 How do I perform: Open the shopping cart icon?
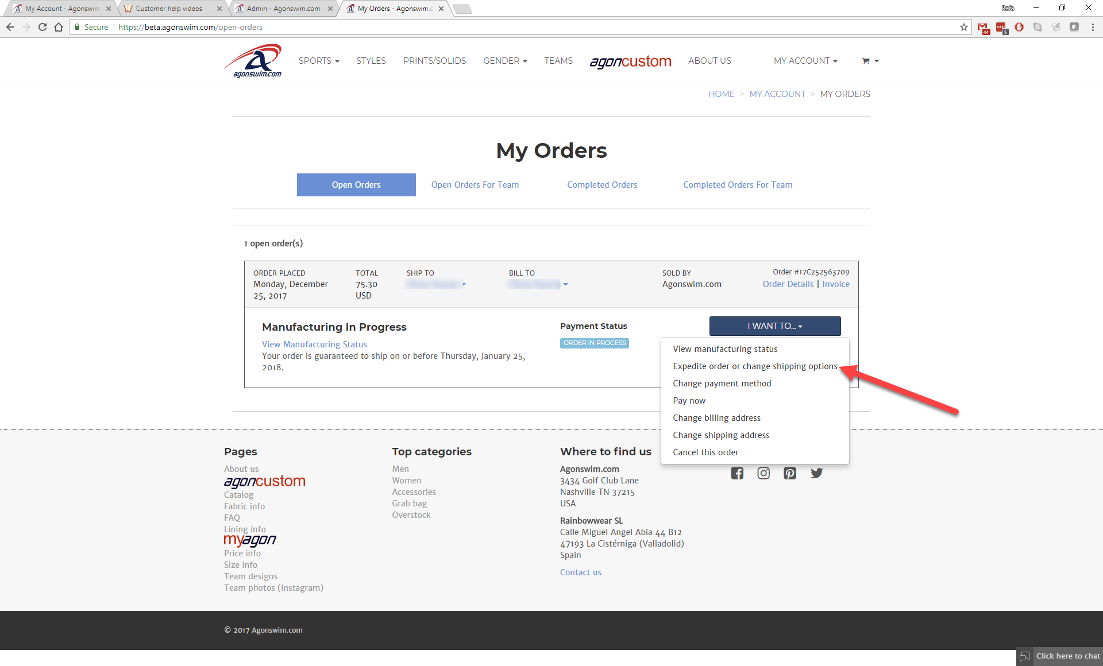pyautogui.click(x=866, y=61)
